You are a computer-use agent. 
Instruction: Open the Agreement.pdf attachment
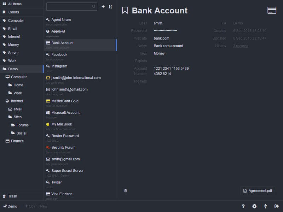tap(258, 190)
